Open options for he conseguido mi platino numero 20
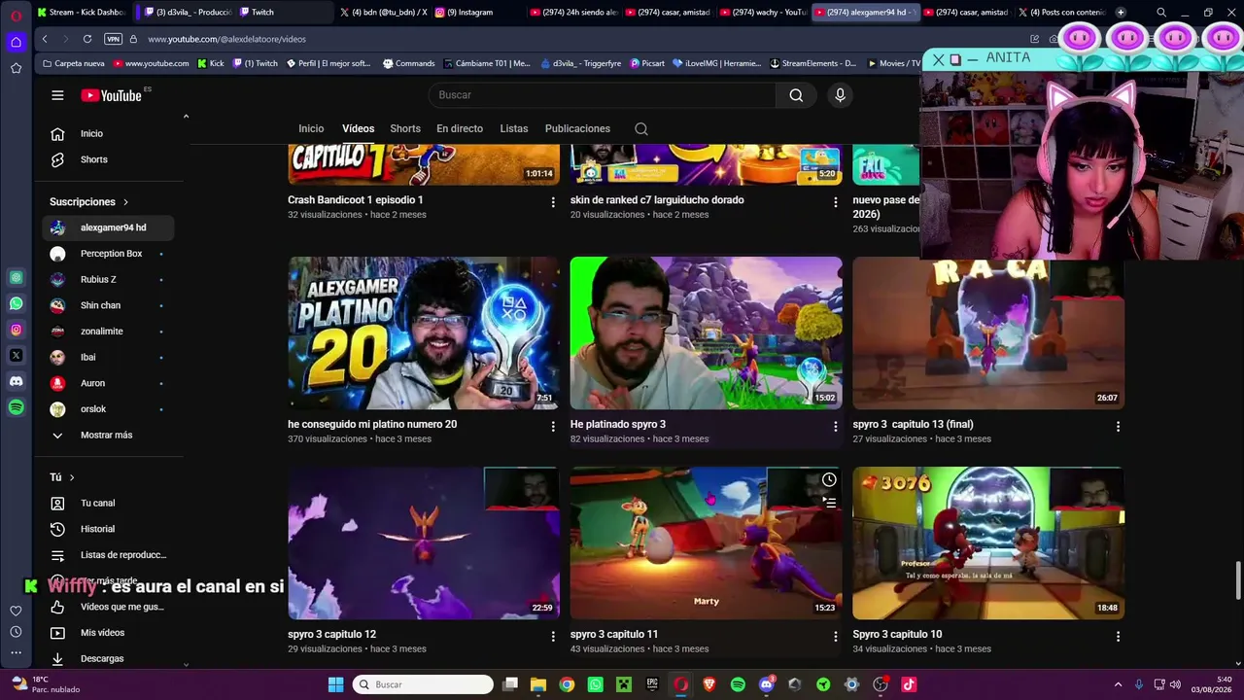The image size is (1244, 700). [x=553, y=426]
